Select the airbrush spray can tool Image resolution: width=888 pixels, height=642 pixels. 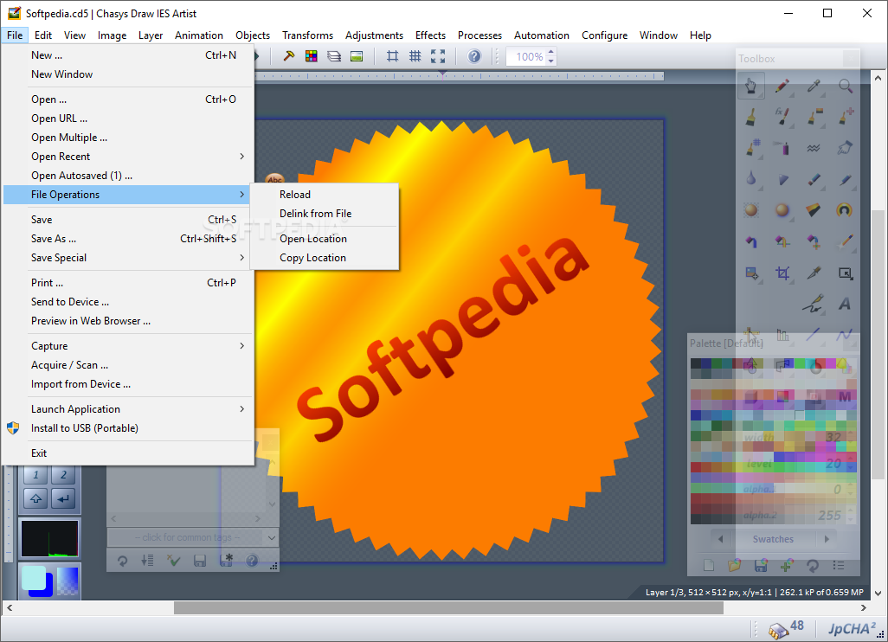(x=782, y=148)
